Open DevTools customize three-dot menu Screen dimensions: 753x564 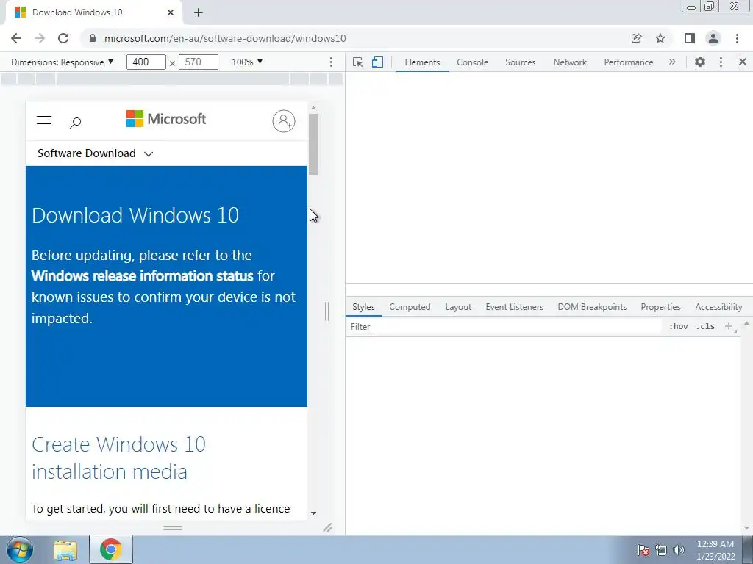click(721, 62)
